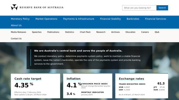
Task: Click the Q&A link
Action: 157,32
